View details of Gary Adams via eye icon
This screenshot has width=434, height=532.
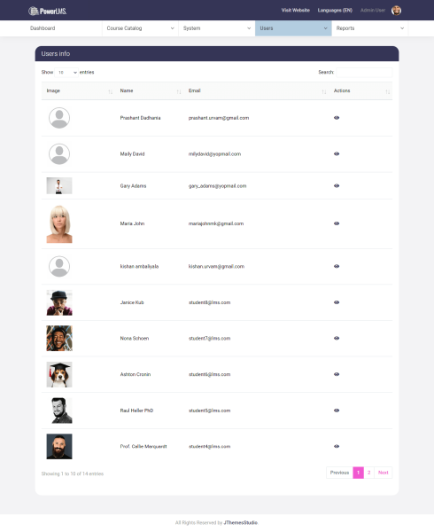pyautogui.click(x=337, y=185)
